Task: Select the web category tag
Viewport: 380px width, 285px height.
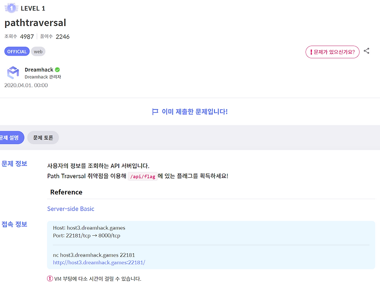Action: 38,51
